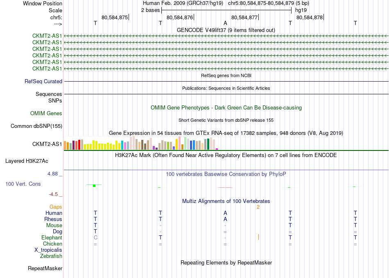Click the 'H3K27Ac Mark' ENCODE track title
The height and width of the screenshot is (278, 389).
click(226, 155)
